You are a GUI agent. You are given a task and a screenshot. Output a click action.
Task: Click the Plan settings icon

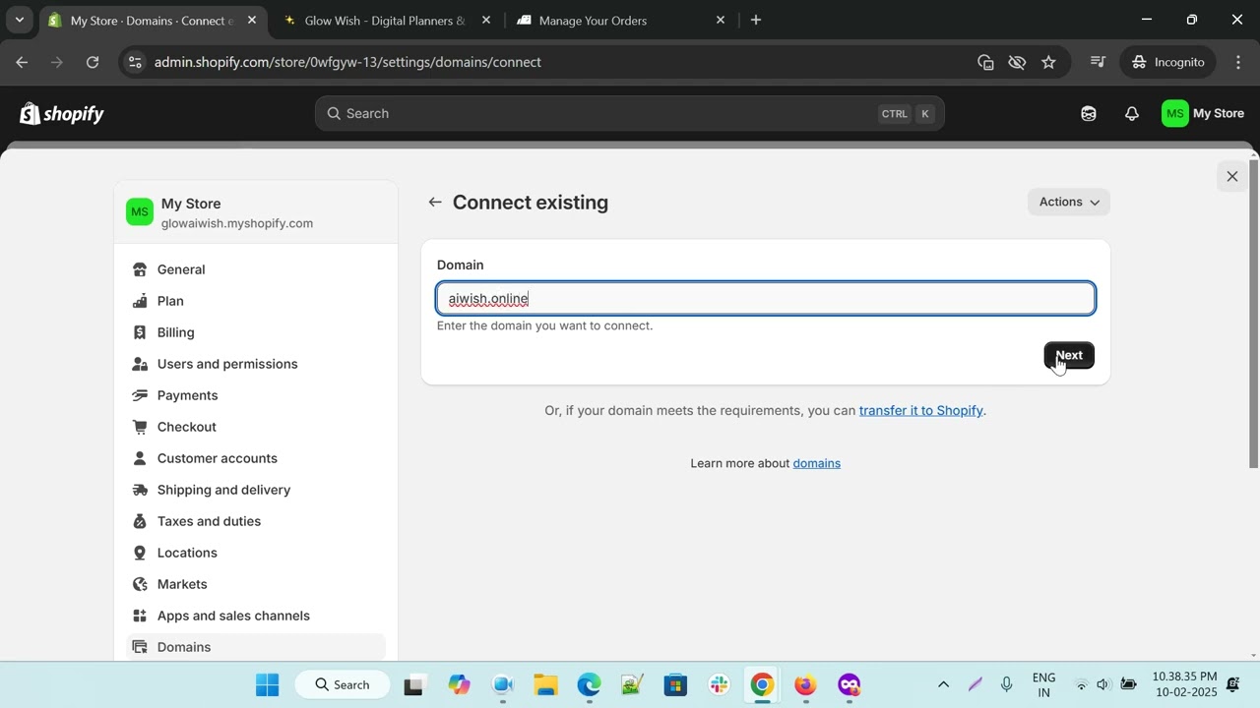coord(140,301)
